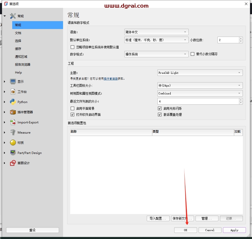The height and width of the screenshot is (239, 252).
Task: Close the 首选项 dialog window
Action: tap(246, 4)
